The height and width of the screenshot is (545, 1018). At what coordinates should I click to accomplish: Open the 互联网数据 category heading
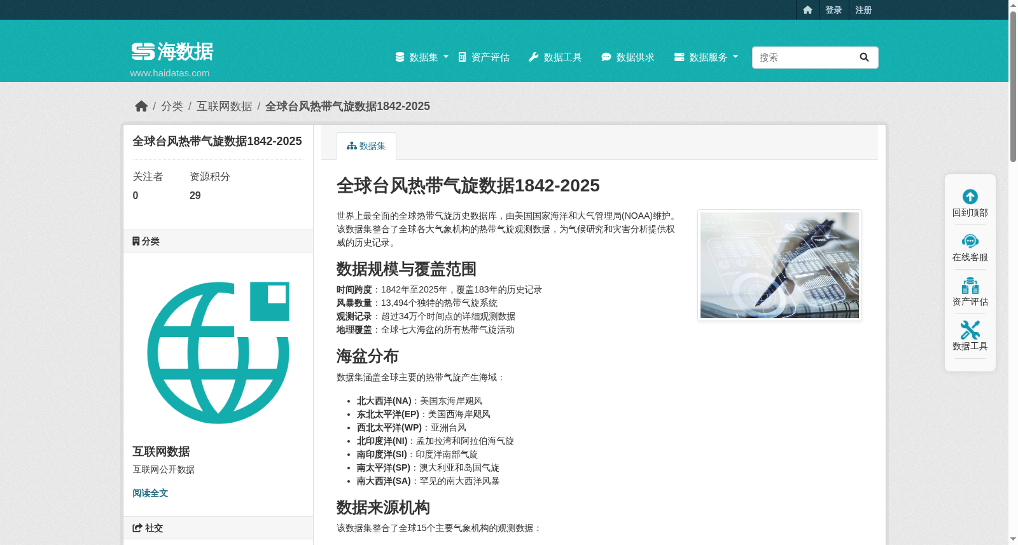pos(161,452)
